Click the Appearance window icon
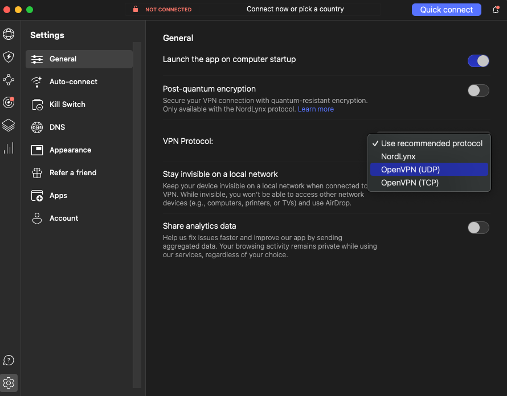Viewport: 507px width, 396px height. click(37, 150)
